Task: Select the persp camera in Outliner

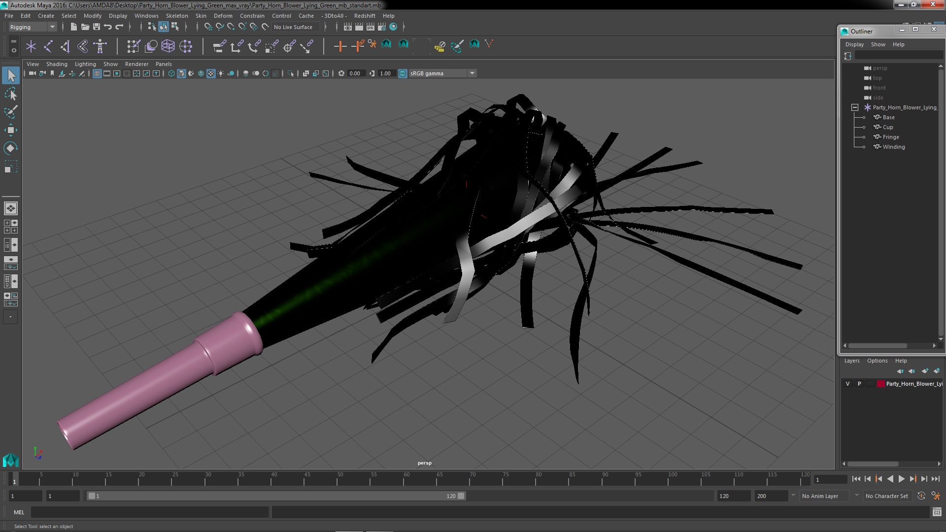Action: coord(879,68)
